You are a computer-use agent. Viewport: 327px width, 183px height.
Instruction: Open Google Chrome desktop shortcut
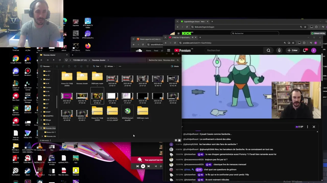click(x=16, y=60)
